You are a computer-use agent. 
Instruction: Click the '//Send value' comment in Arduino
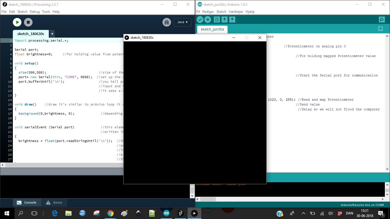click(308, 104)
